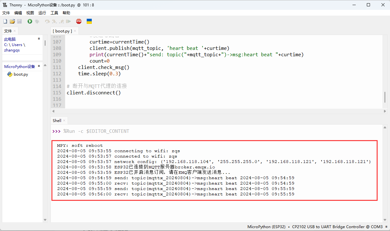This screenshot has height=231, width=390.
Task: Open the MicroPython设备 panel hamburger menu
Action: tap(39, 66)
